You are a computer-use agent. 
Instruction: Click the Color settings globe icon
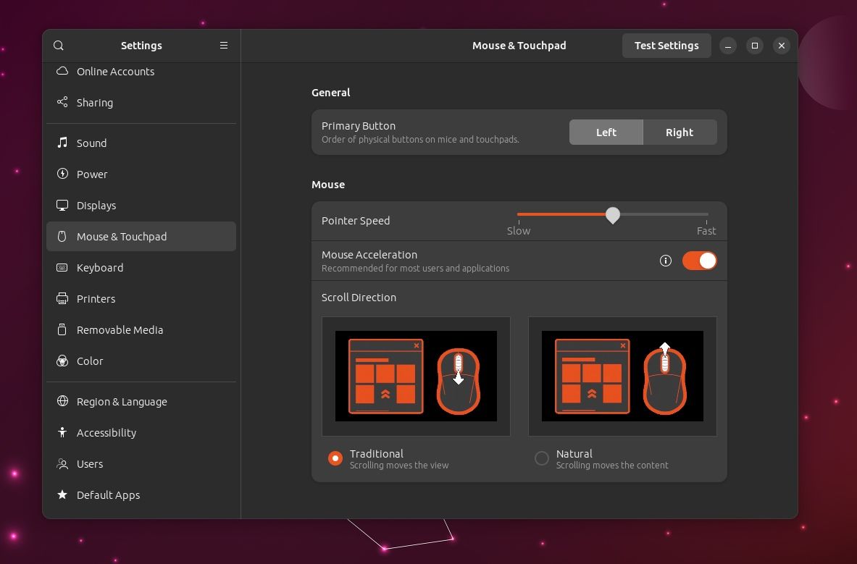click(62, 361)
